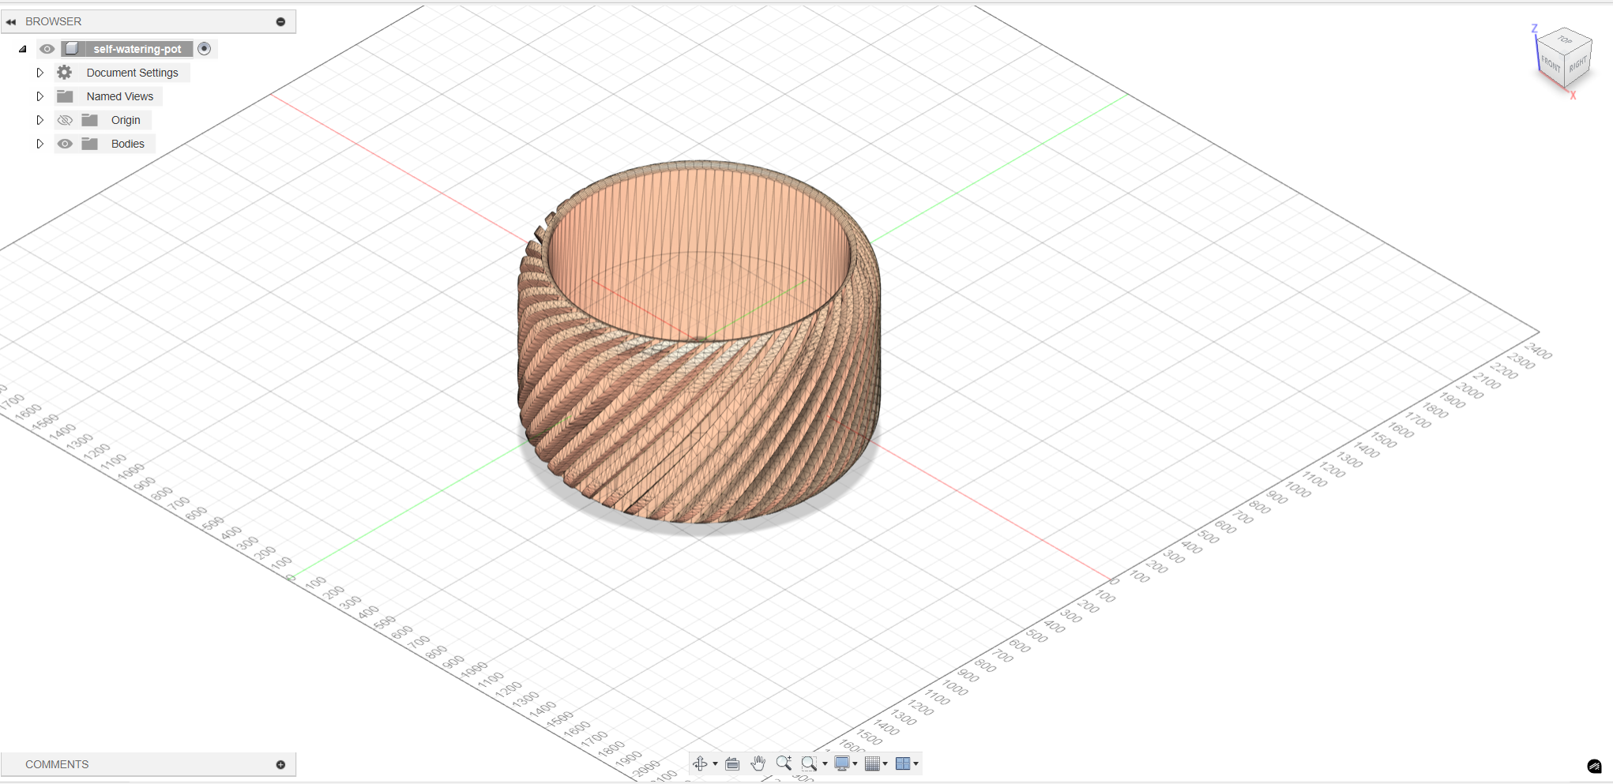Open the Orbit type dropdown arrow

pyautogui.click(x=715, y=764)
